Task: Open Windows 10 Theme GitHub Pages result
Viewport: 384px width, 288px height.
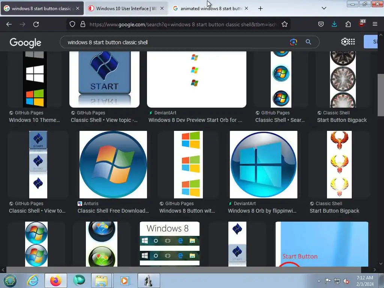Action: coord(34,120)
